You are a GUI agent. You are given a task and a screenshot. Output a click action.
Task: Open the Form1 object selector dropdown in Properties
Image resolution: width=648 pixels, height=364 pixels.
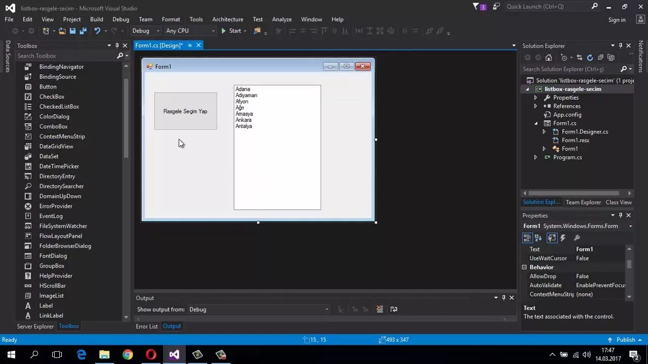pos(630,226)
